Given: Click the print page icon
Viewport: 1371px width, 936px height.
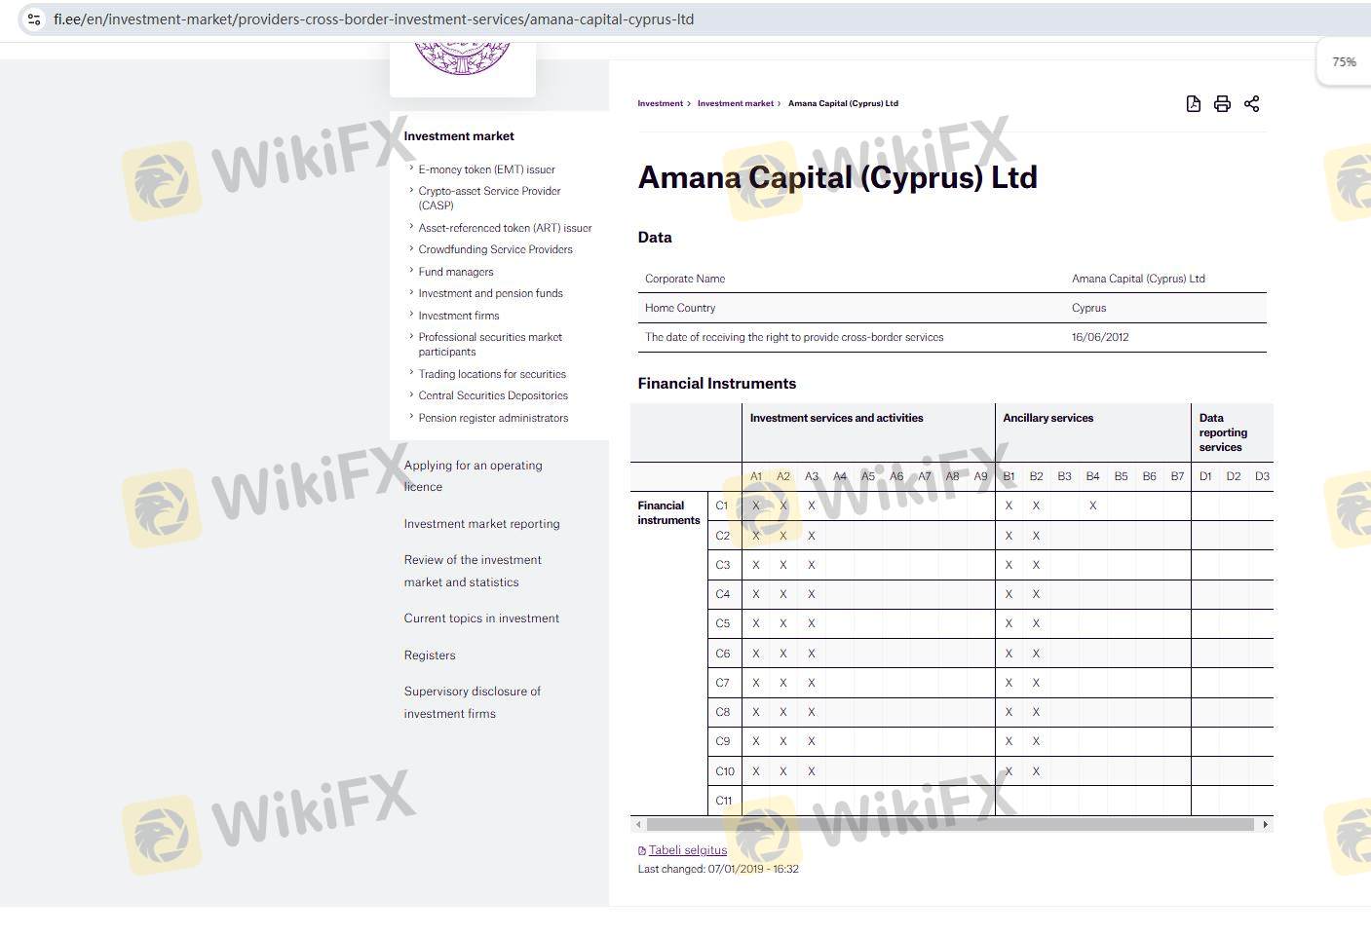Looking at the screenshot, I should [x=1222, y=104].
